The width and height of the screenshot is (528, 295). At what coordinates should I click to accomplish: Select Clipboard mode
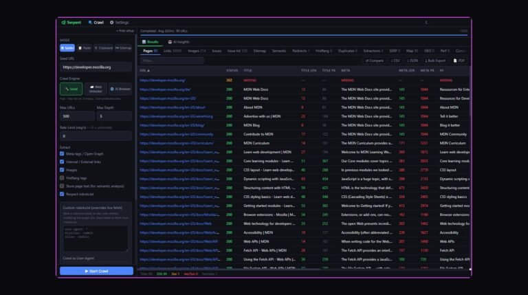[x=103, y=48]
